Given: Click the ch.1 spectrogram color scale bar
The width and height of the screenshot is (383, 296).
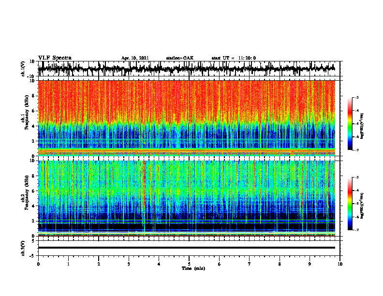Looking at the screenshot, I should point(350,124).
